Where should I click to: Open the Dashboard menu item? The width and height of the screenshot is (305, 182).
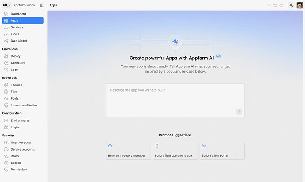pyautogui.click(x=23, y=14)
